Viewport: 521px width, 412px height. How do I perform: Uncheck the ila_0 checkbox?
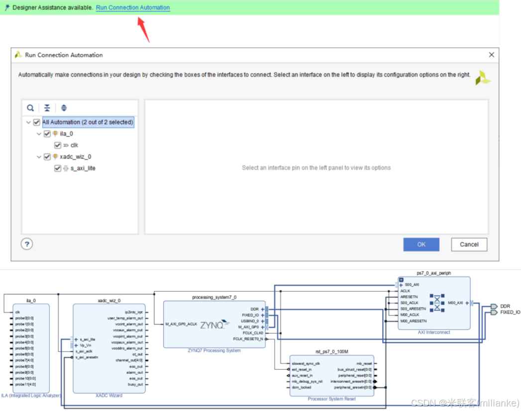[47, 134]
